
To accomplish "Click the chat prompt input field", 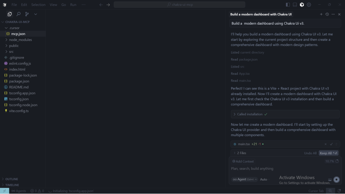I will (x=278, y=169).
